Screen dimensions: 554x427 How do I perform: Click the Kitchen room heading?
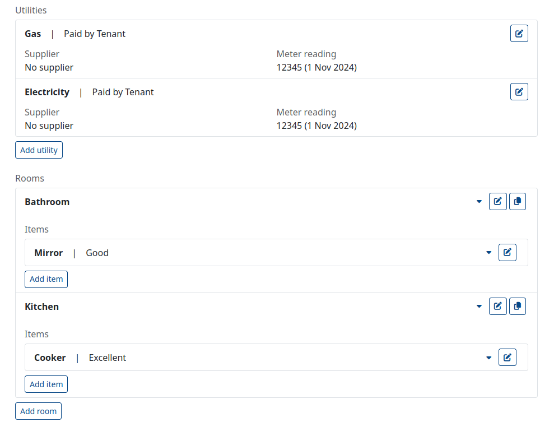tap(41, 307)
